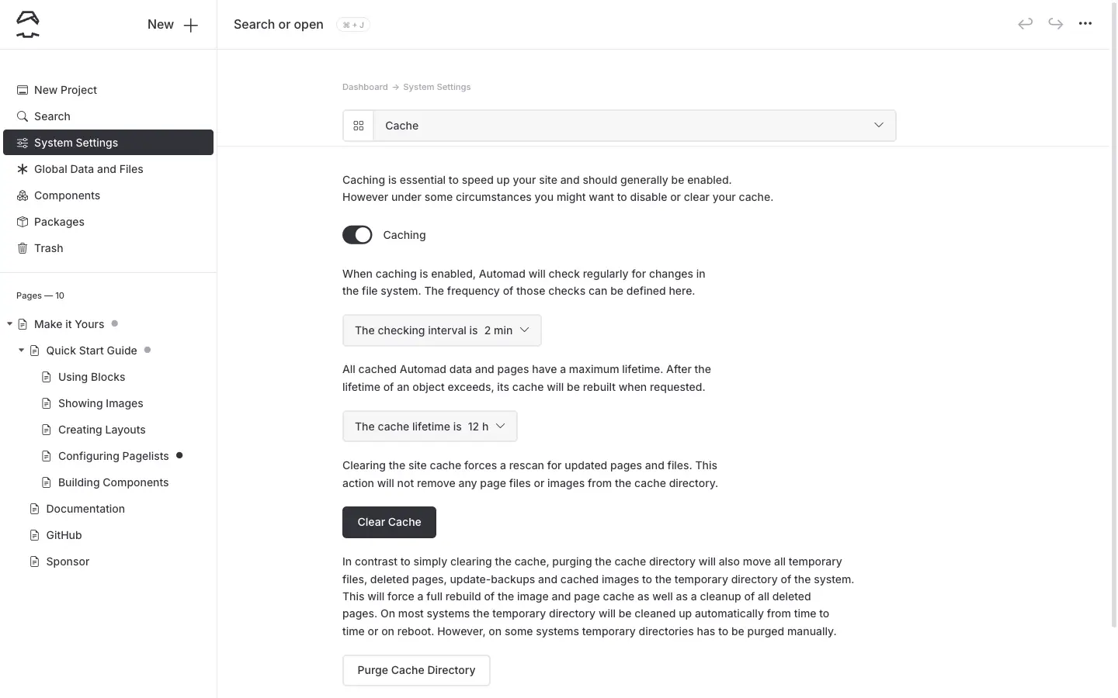The width and height of the screenshot is (1118, 698).
Task: Open the checking interval dropdown
Action: click(x=442, y=330)
